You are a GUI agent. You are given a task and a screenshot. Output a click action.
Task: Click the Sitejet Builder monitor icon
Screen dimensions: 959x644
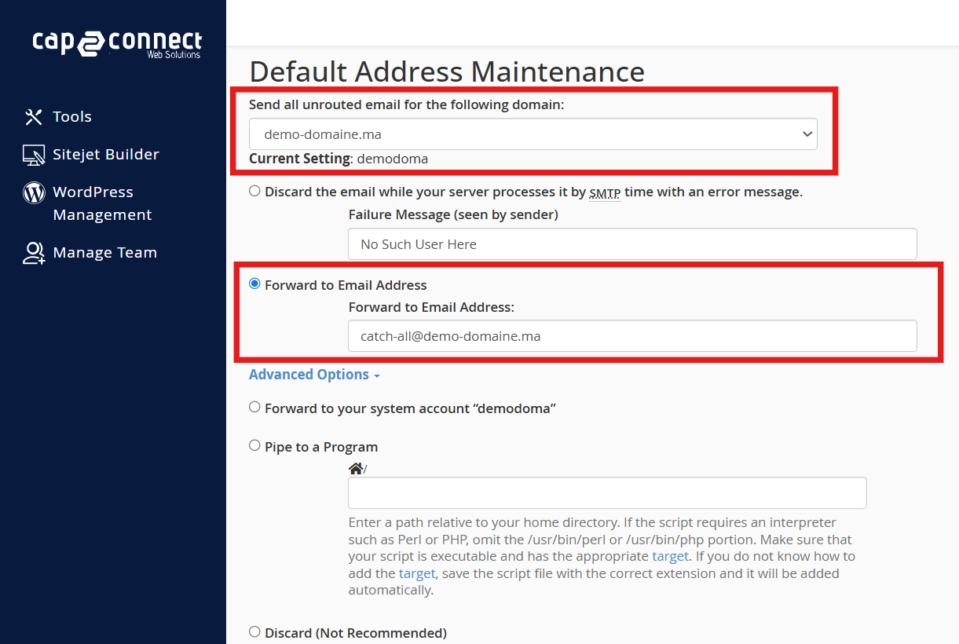[x=34, y=155]
